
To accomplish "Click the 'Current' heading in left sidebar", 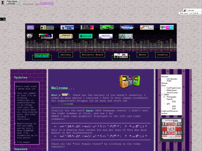I will (x=21, y=149).
